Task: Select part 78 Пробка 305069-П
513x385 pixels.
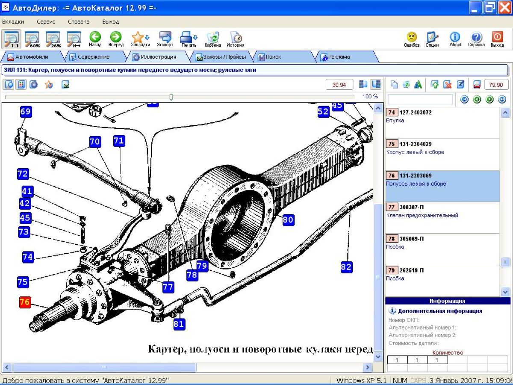Action: click(x=442, y=249)
